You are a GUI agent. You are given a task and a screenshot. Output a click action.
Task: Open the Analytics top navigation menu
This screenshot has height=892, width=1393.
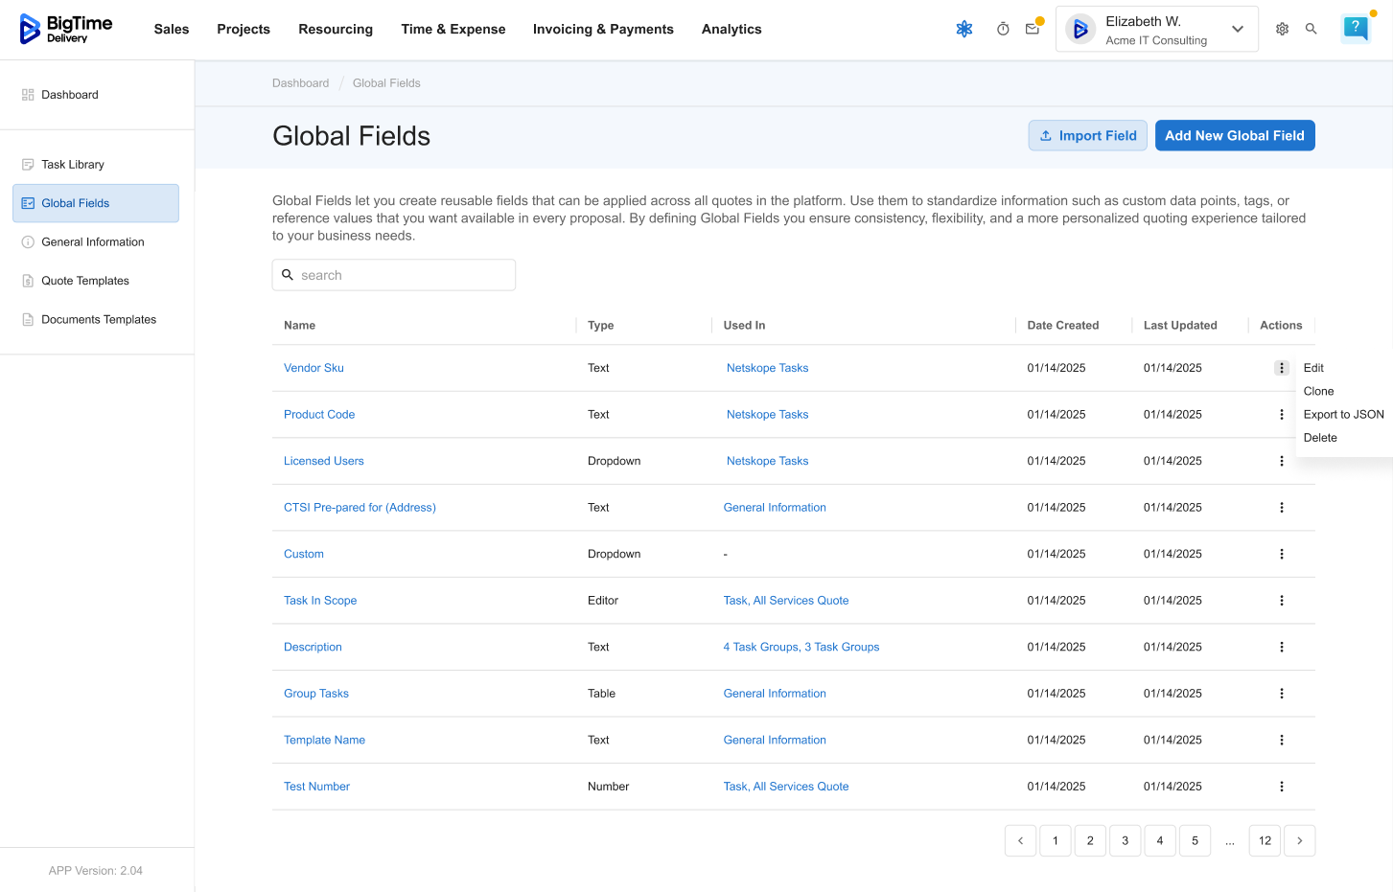coord(731,30)
